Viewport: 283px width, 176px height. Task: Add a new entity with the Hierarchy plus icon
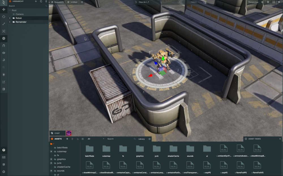click(36, 2)
